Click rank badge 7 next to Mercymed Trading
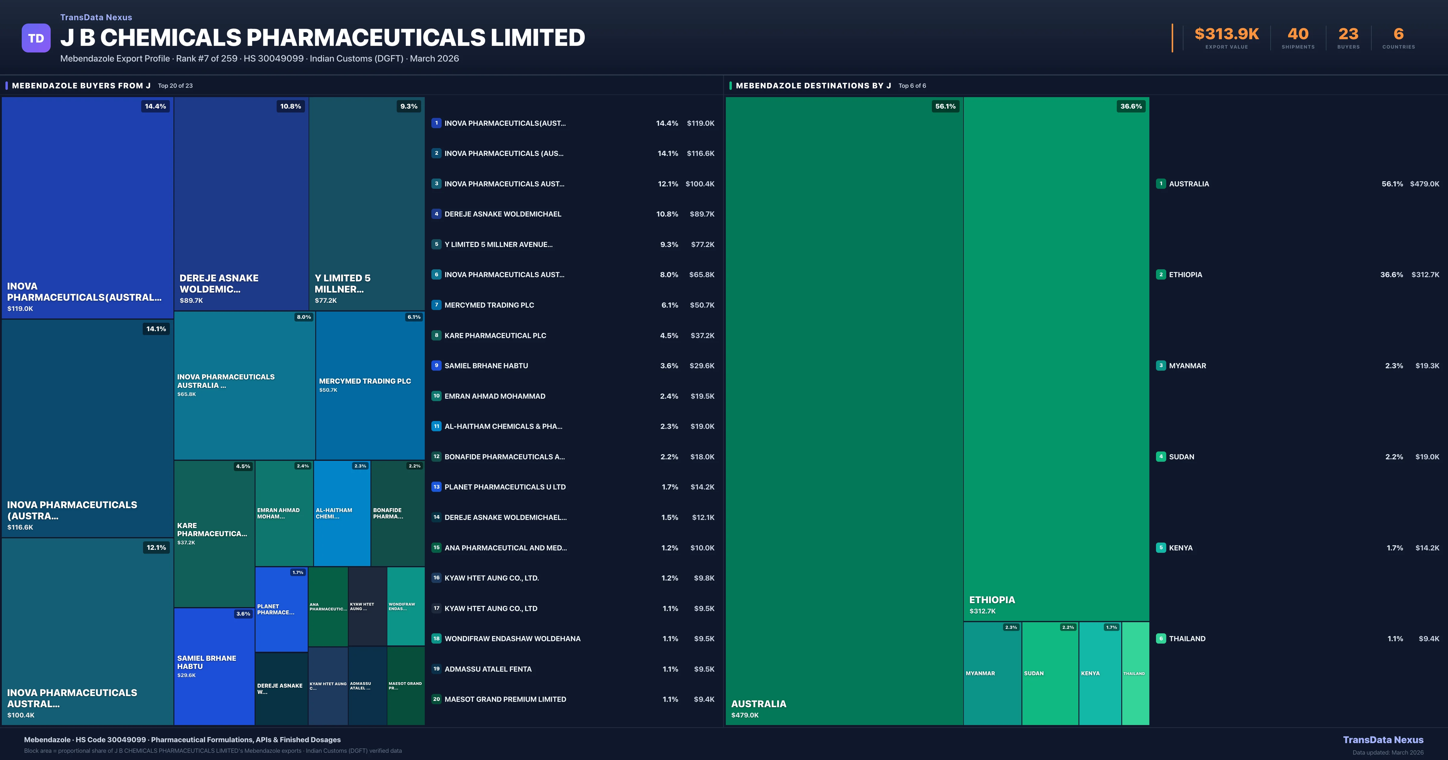Viewport: 1448px width, 760px height. click(436, 305)
